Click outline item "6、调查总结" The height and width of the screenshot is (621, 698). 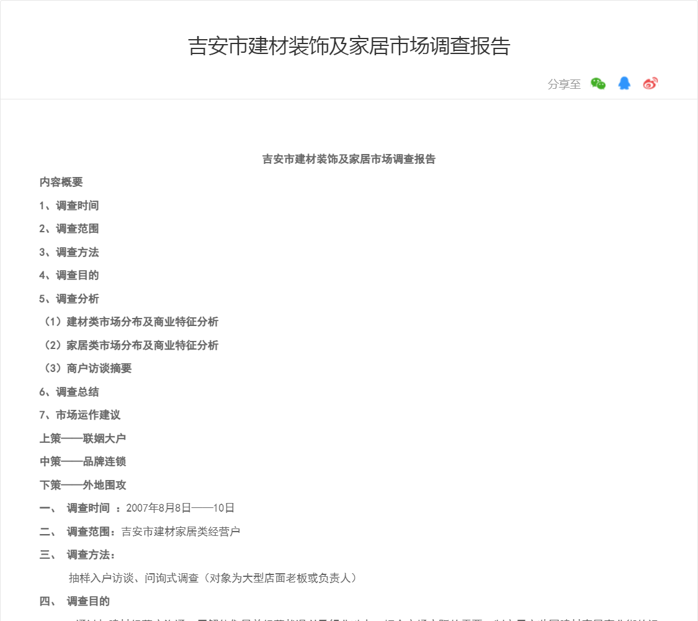point(69,392)
